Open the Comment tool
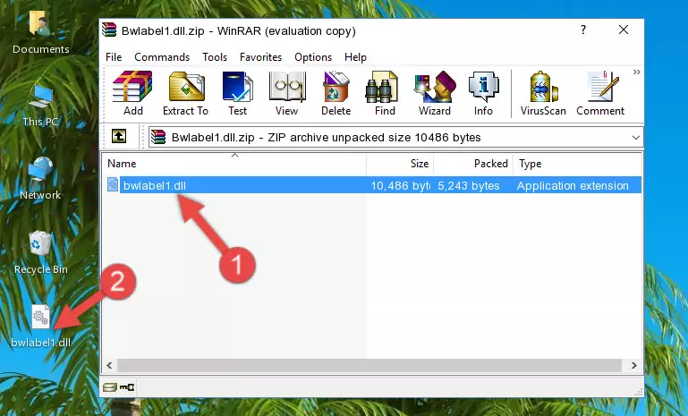688x416 pixels. coord(600,93)
